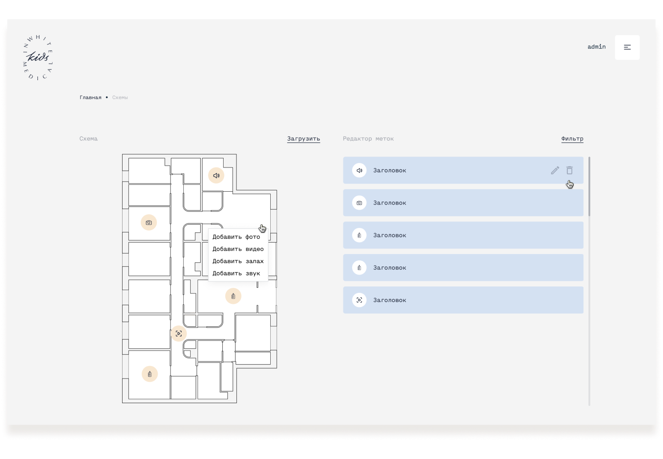663x459 pixels.
Task: Open the "Фильтр" filter options
Action: (572, 139)
